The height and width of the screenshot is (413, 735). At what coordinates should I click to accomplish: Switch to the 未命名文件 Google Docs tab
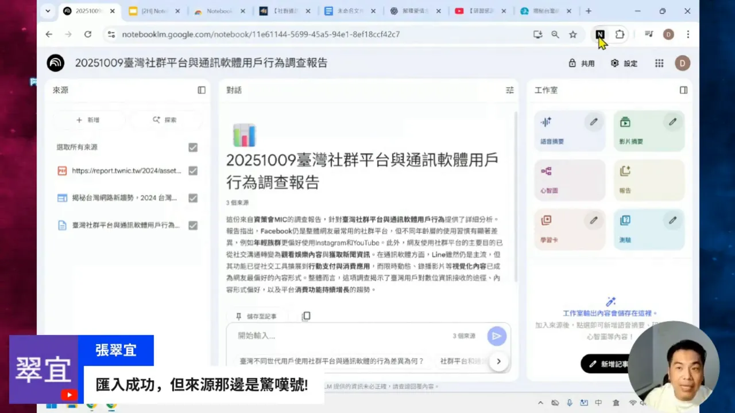coord(351,11)
